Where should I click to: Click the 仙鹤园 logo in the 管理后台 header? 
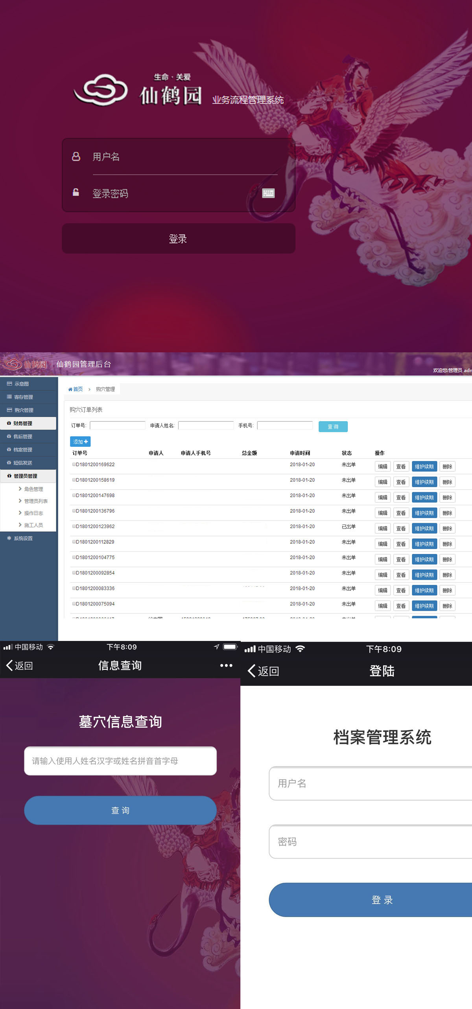click(x=24, y=364)
